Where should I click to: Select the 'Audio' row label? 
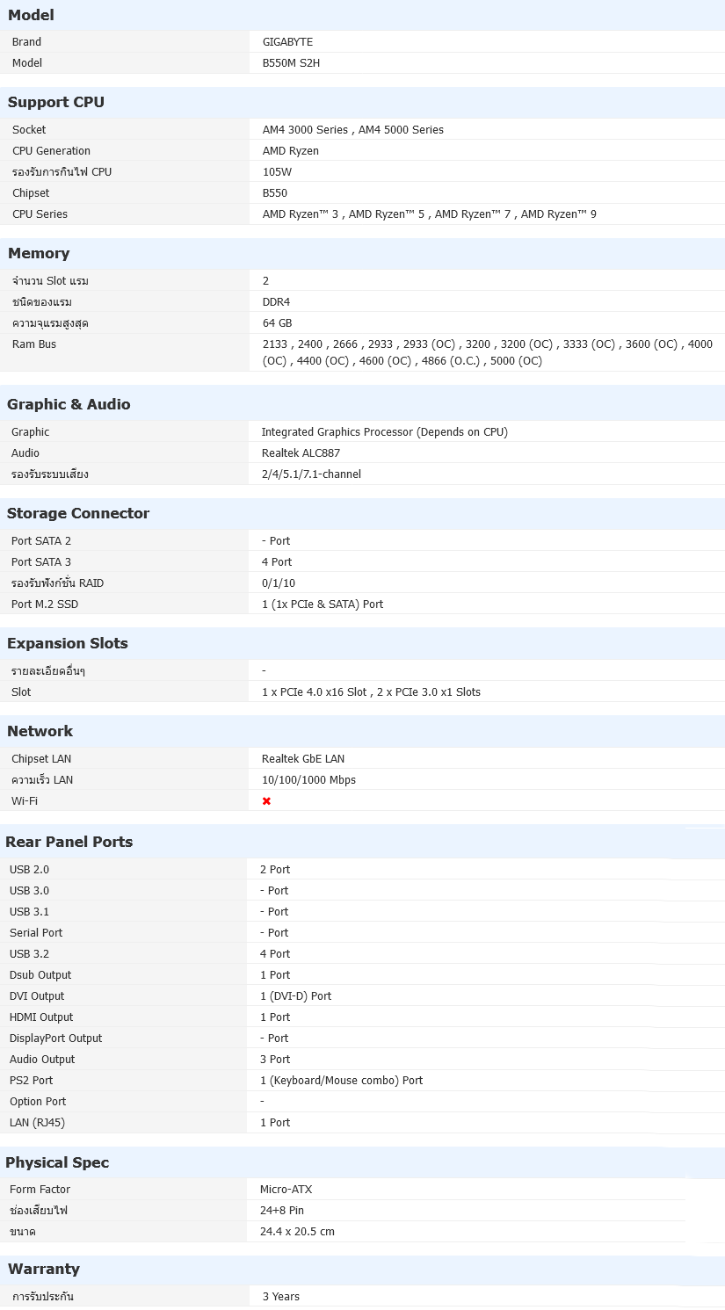[x=25, y=453]
